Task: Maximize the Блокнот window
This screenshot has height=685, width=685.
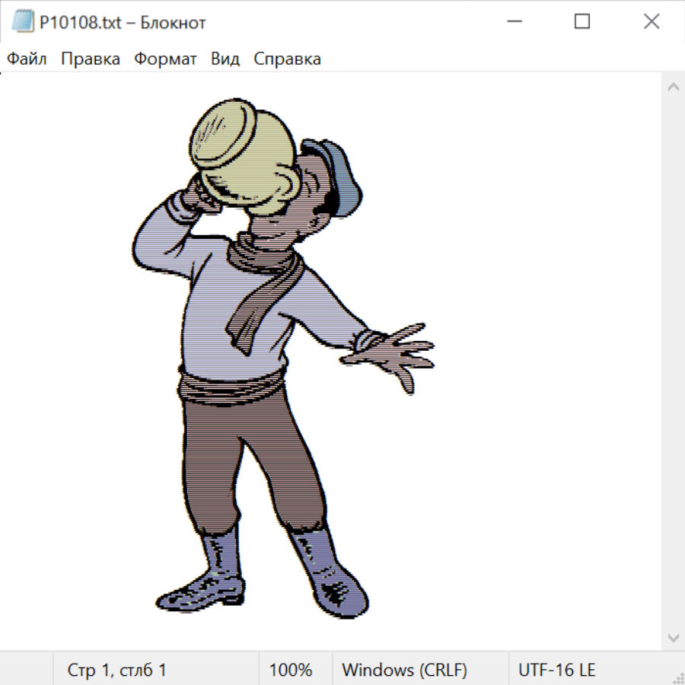Action: click(x=582, y=22)
